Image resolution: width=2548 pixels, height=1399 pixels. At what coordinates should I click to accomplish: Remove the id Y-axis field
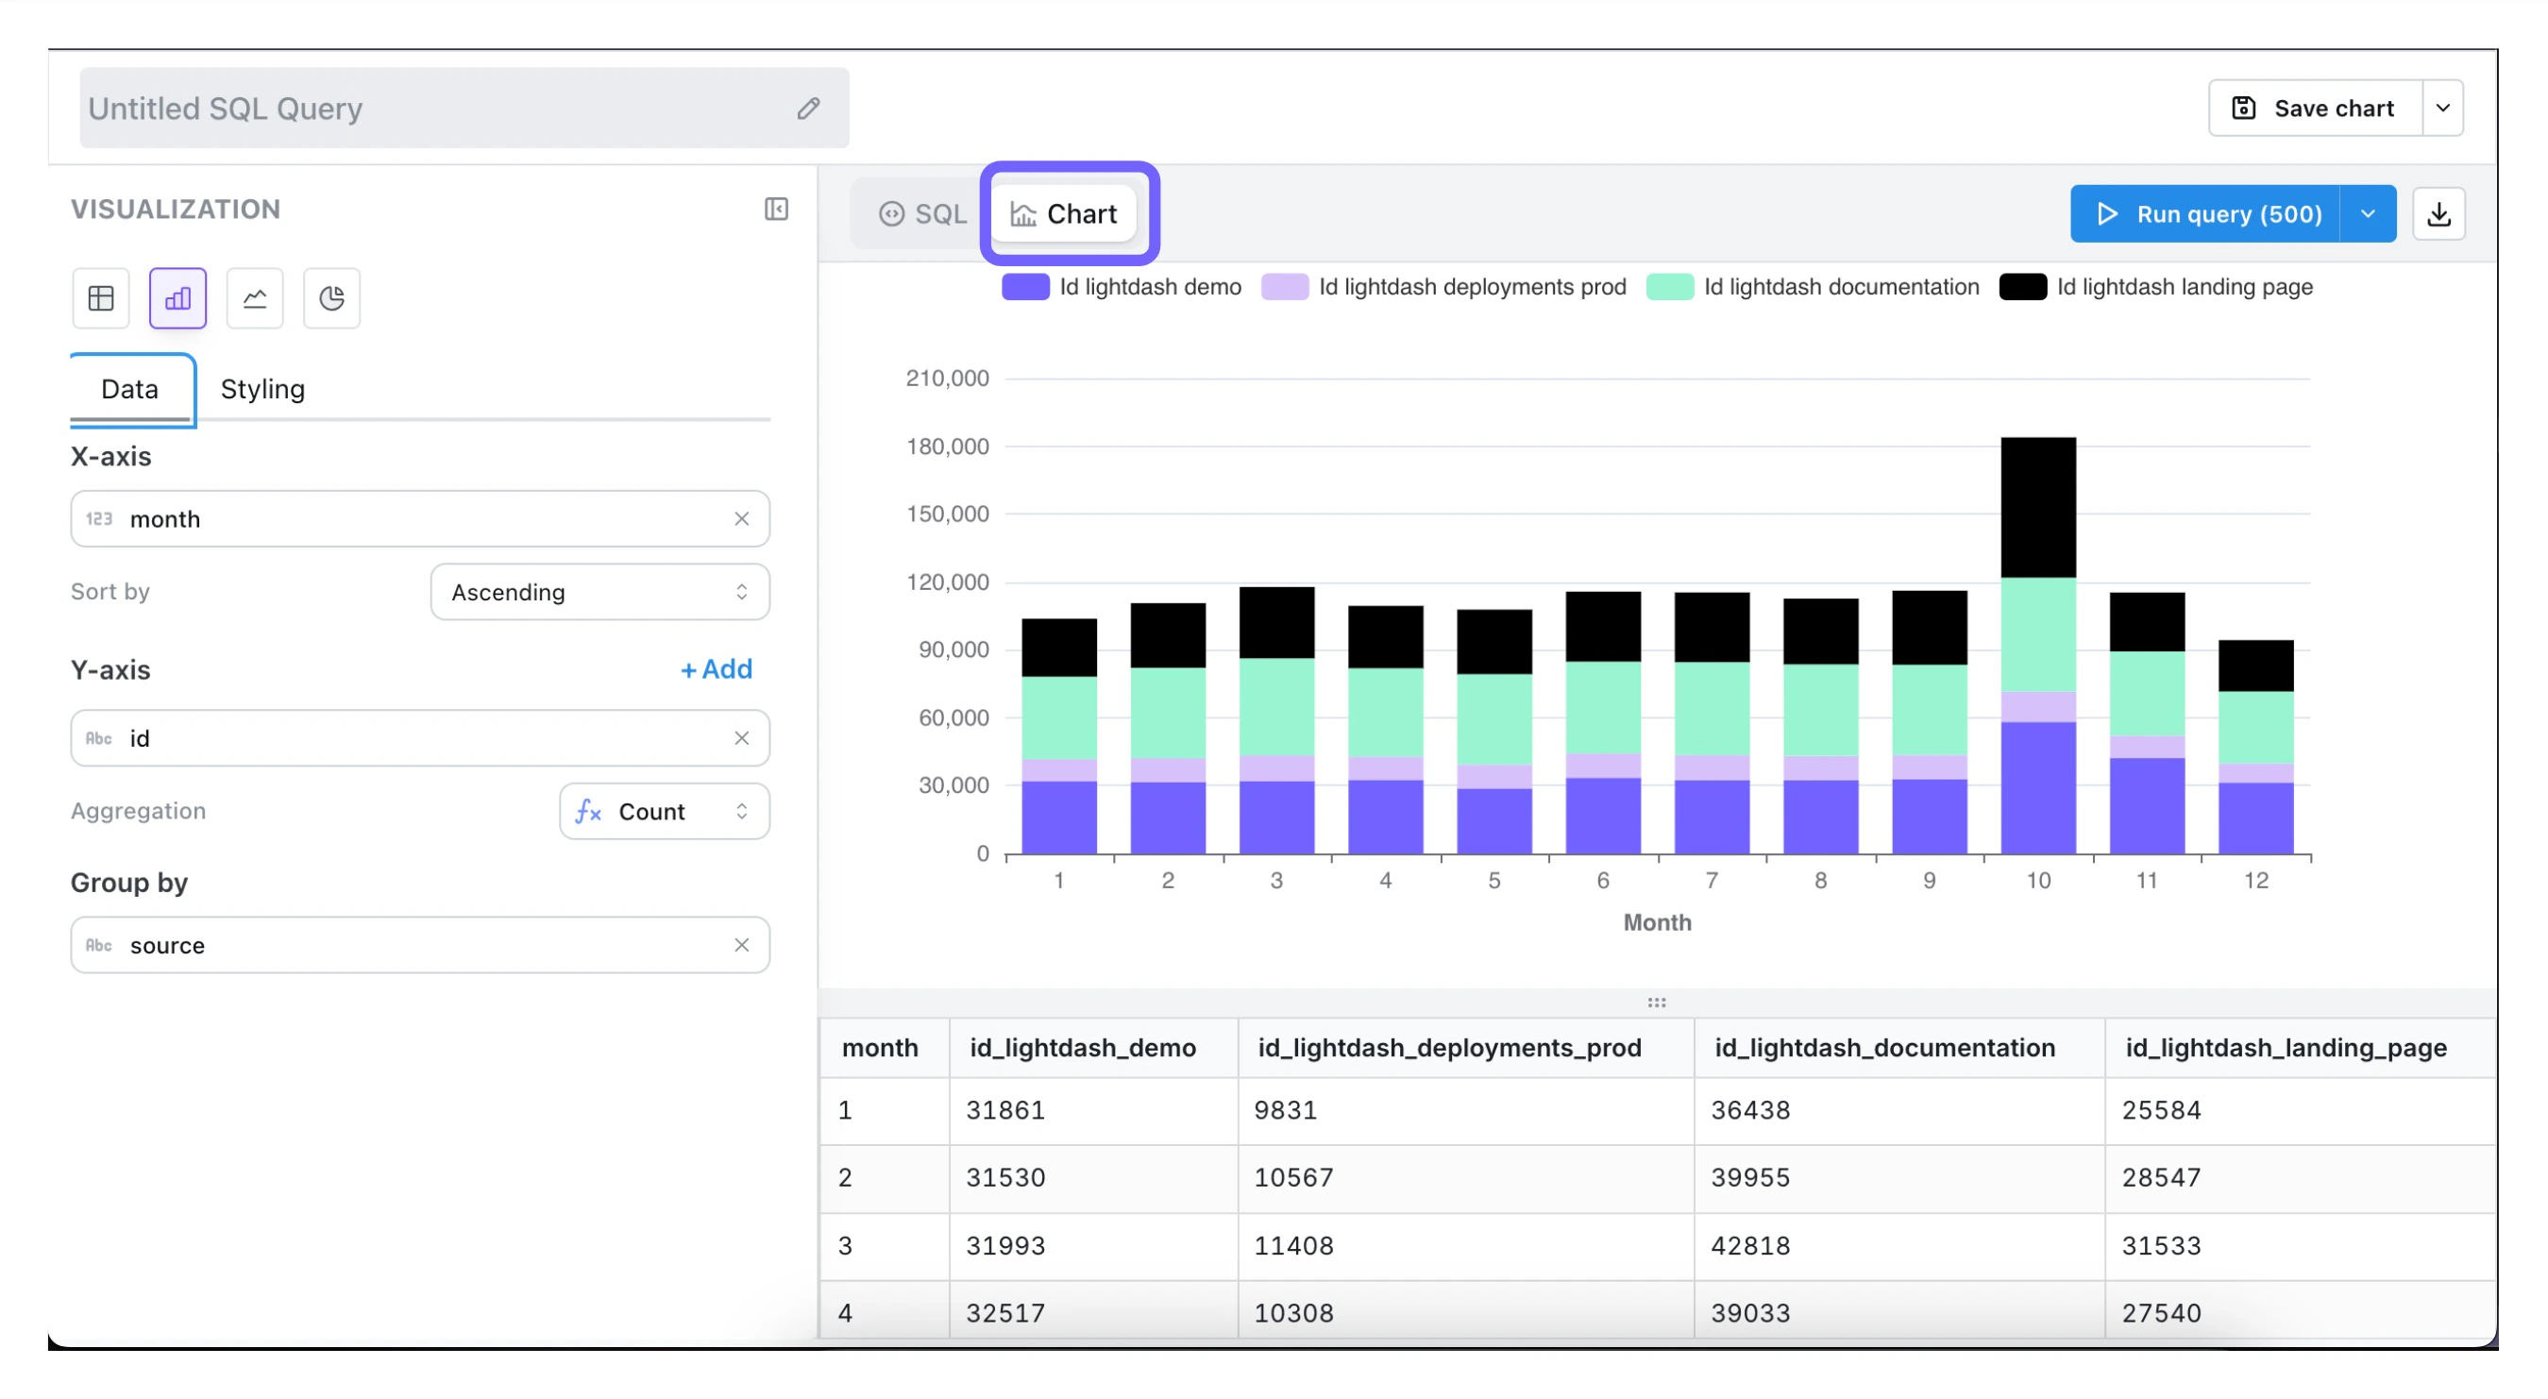tap(741, 738)
